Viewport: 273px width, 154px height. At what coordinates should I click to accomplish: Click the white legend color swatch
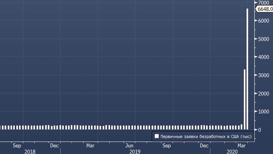pos(157,136)
